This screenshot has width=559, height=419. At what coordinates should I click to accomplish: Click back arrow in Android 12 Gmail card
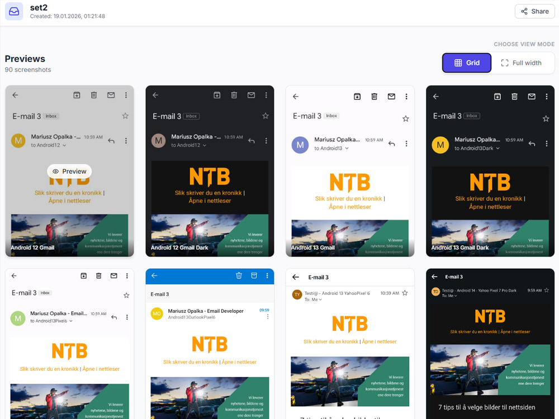point(15,95)
